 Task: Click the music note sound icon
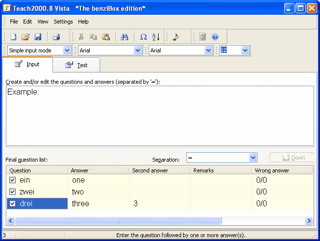[176, 37]
